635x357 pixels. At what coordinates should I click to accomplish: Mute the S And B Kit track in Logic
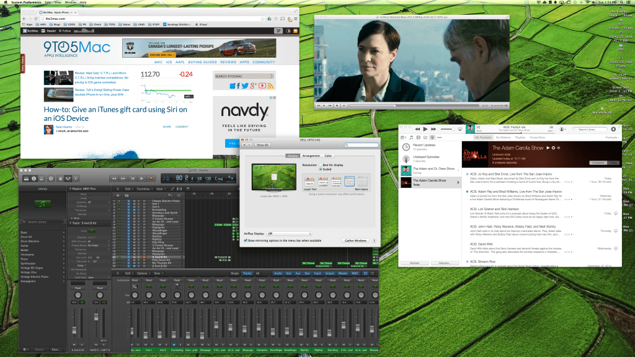134,257
